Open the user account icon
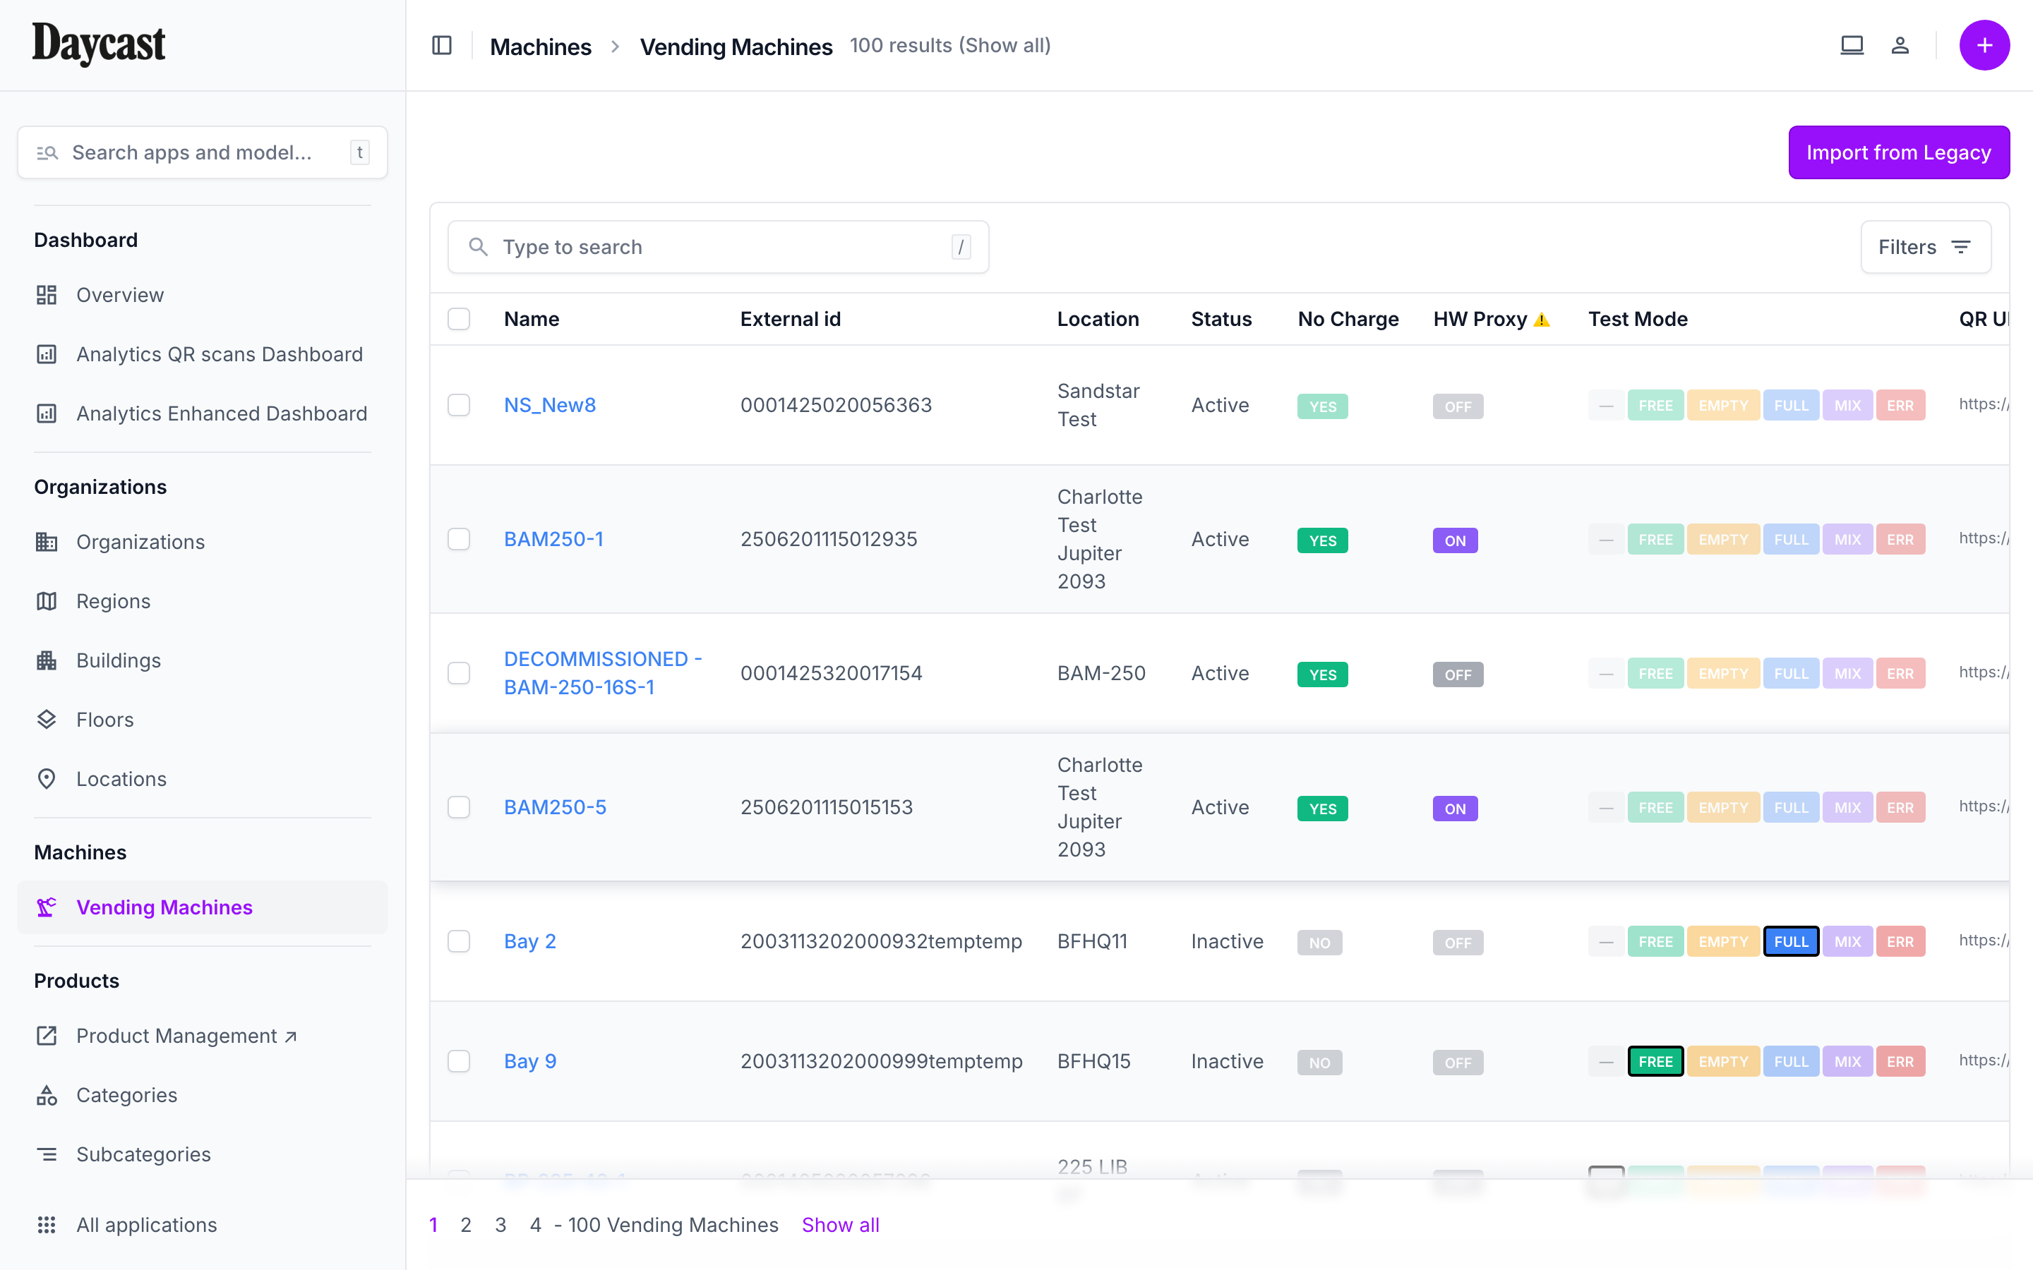The height and width of the screenshot is (1270, 2033). click(1900, 45)
